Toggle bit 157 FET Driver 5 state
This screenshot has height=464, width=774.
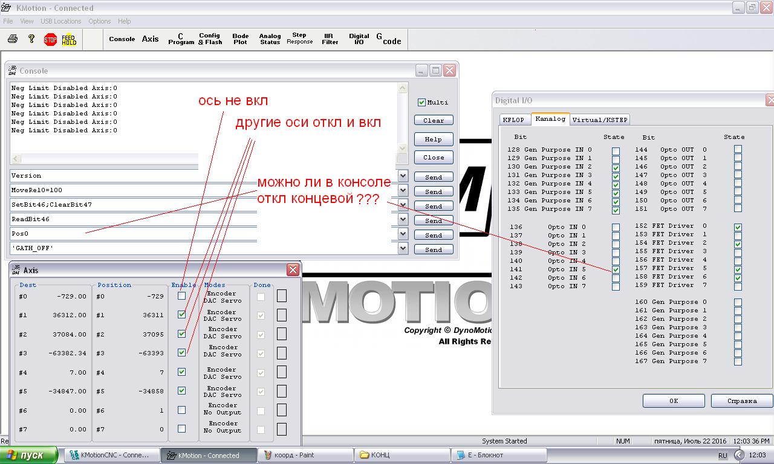point(738,269)
